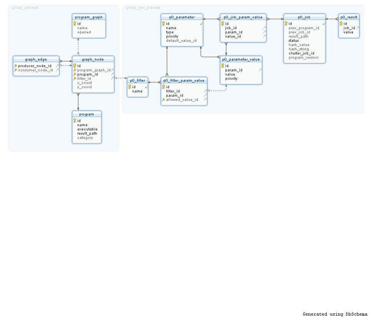The width and height of the screenshot is (372, 321).
Task: Click the primary key icon in program_graph table
Action: click(x=75, y=24)
